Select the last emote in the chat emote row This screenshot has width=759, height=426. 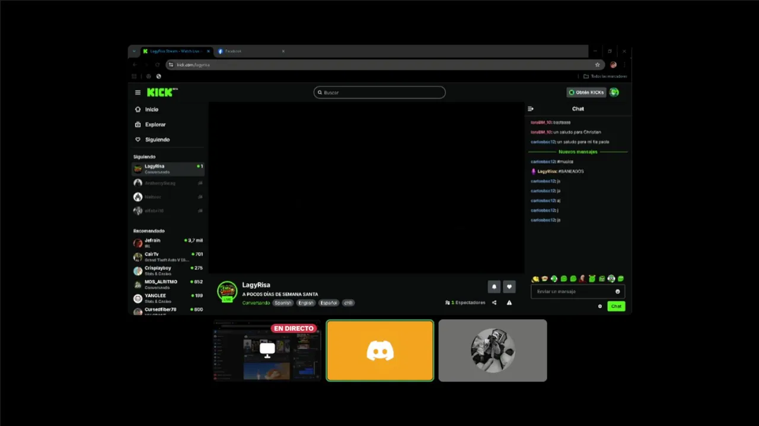coord(621,279)
